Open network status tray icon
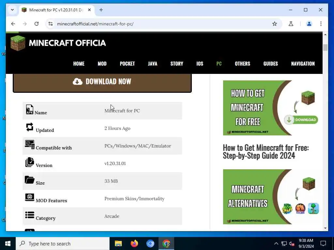 pos(284,243)
